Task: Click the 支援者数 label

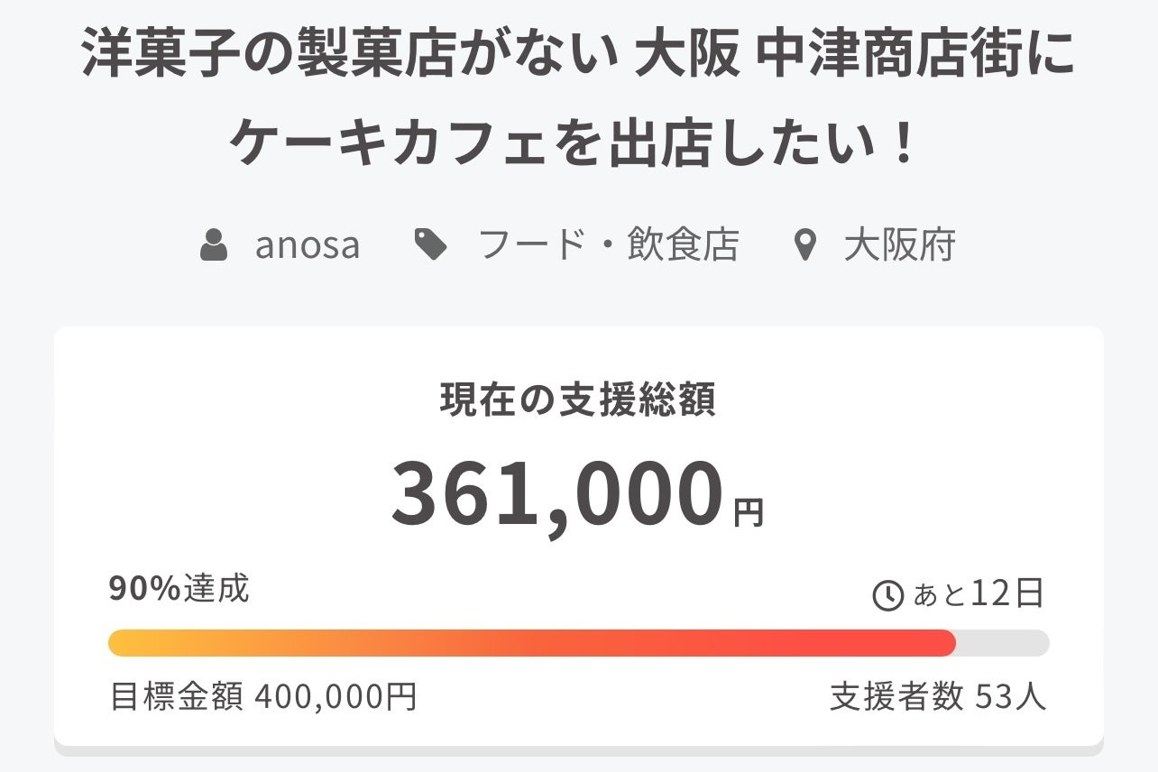Action: (x=896, y=696)
